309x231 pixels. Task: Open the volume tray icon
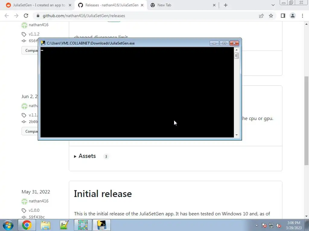click(x=279, y=225)
